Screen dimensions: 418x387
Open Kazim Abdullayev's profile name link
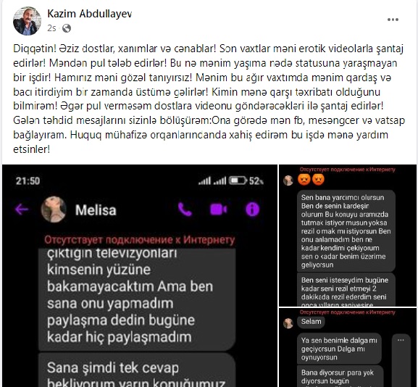pos(90,14)
